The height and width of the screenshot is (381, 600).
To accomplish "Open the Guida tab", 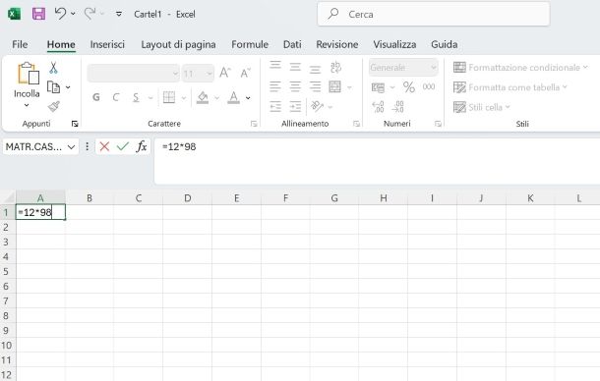I will [445, 44].
